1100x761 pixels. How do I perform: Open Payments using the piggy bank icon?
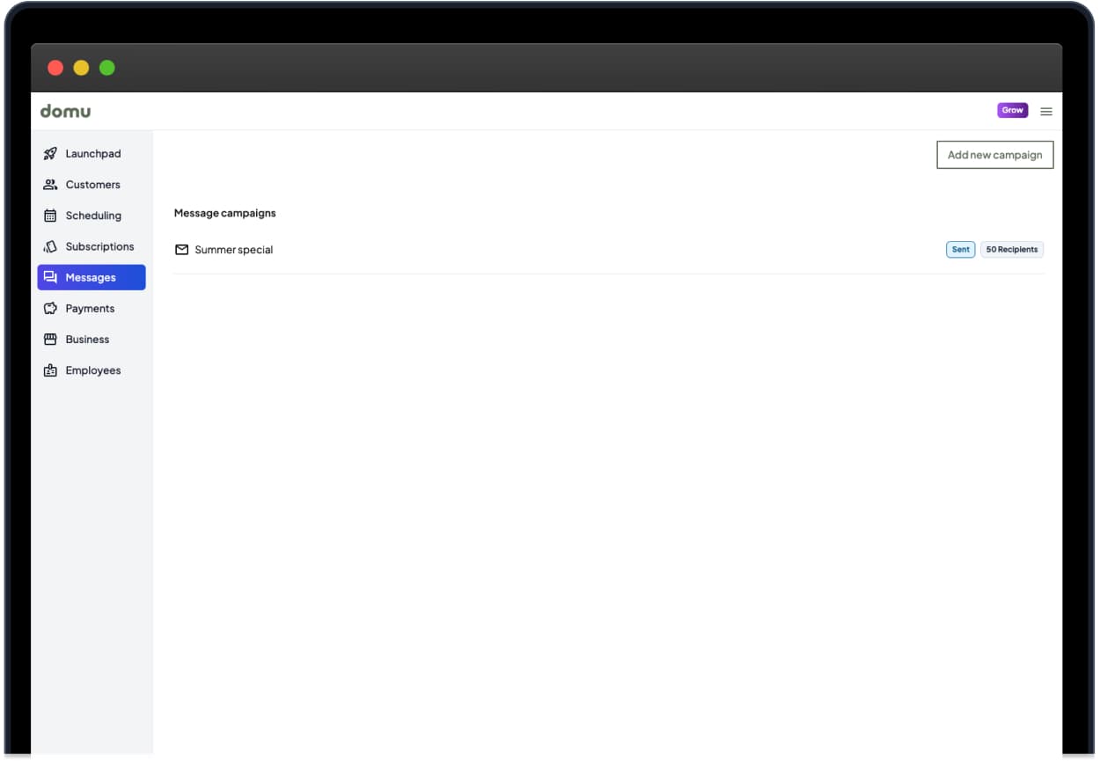pyautogui.click(x=50, y=308)
